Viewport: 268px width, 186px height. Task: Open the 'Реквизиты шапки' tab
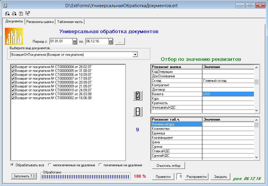40,22
